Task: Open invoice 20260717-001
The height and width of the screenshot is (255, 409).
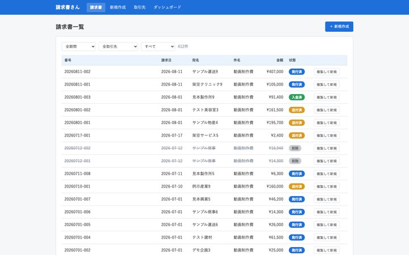Action: (77, 135)
